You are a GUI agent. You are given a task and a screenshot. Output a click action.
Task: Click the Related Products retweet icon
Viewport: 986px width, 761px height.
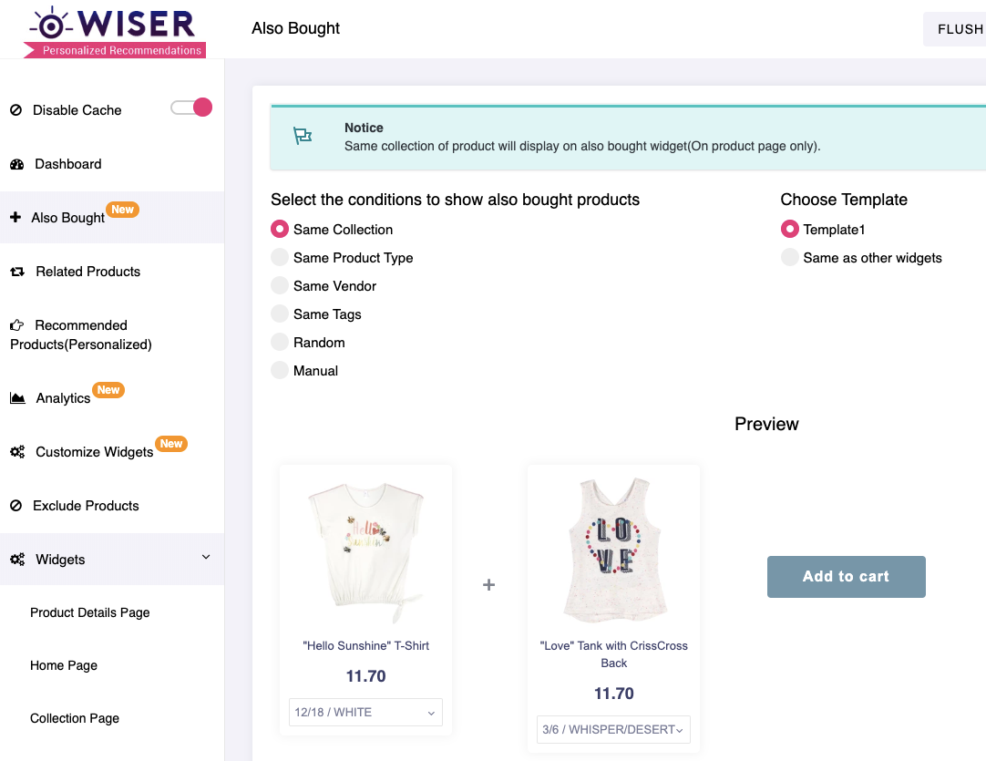pos(17,272)
